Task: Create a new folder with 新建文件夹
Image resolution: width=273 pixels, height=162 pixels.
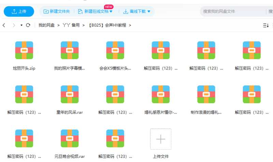Action: point(57,11)
